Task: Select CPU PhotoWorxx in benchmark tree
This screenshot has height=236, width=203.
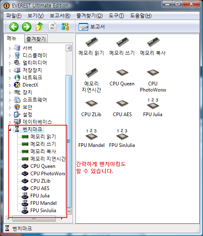Action: pos(48,173)
